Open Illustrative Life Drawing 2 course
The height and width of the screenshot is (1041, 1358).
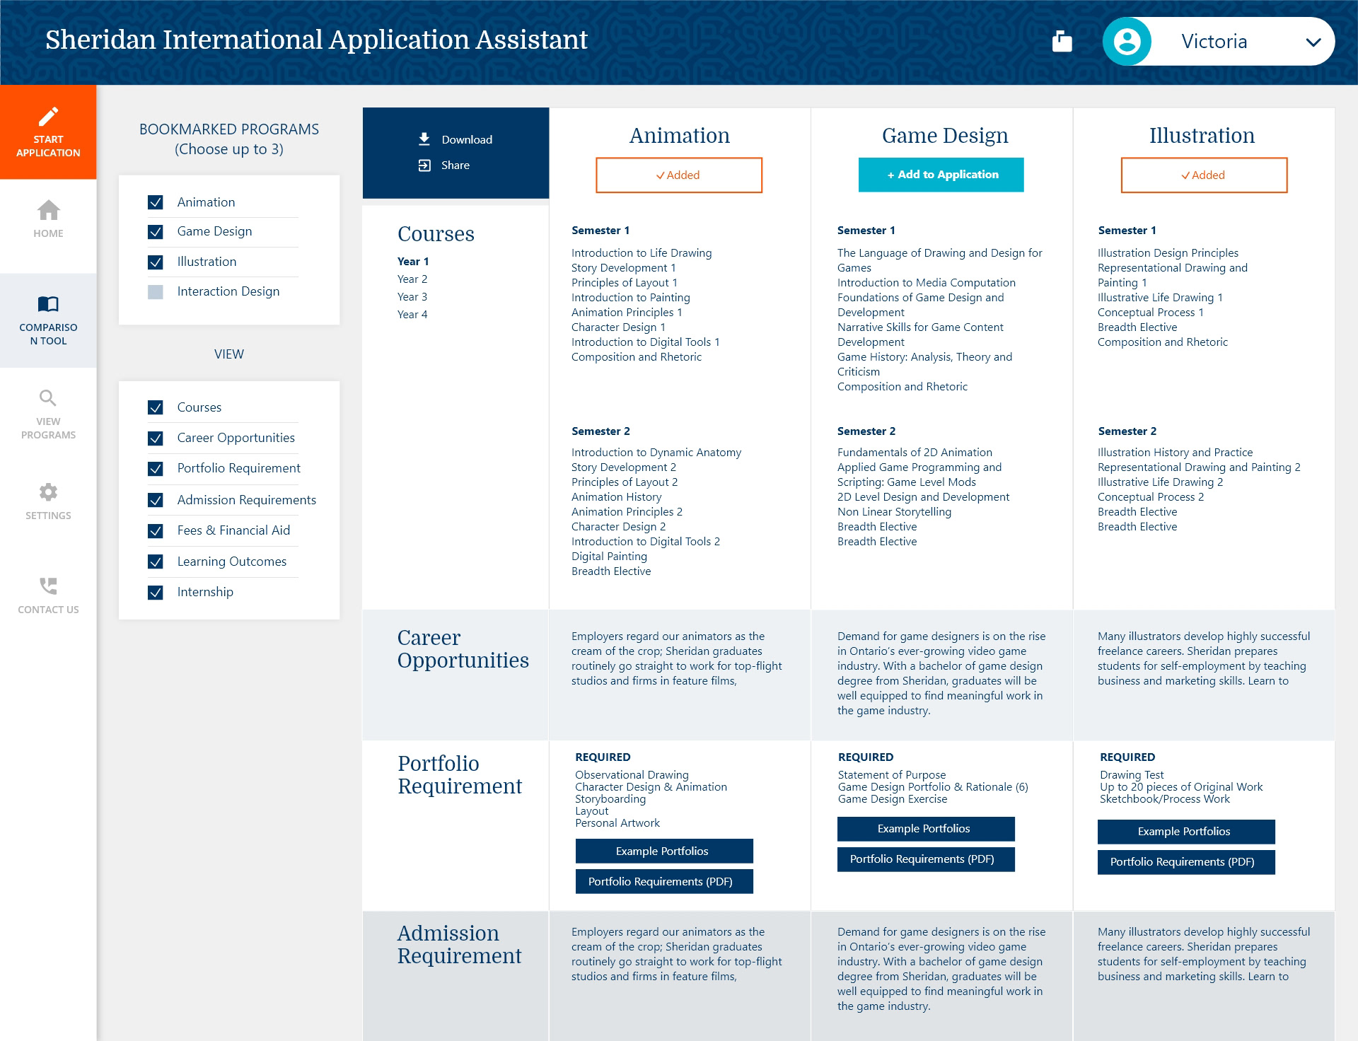click(x=1160, y=482)
